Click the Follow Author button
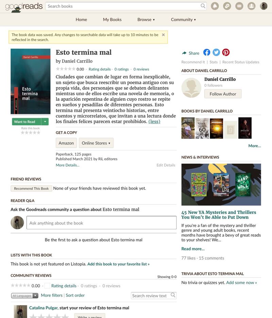This screenshot has height=318, width=272. 223,94
